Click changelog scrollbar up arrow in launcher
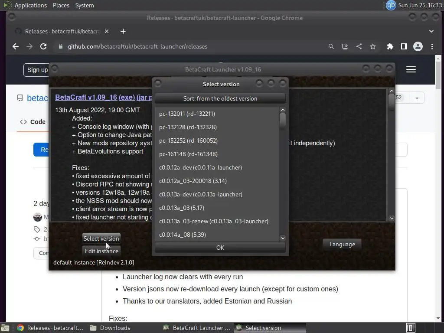Screen dimensions: 444x333 (392, 91)
